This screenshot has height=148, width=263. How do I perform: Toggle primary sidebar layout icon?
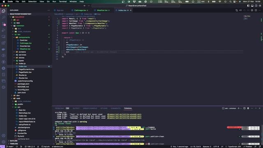248,6
